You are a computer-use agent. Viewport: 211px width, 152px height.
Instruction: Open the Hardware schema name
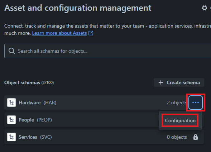30,103
